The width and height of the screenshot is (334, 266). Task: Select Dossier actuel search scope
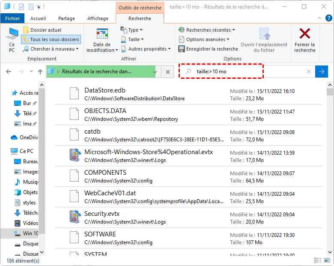tap(42, 30)
